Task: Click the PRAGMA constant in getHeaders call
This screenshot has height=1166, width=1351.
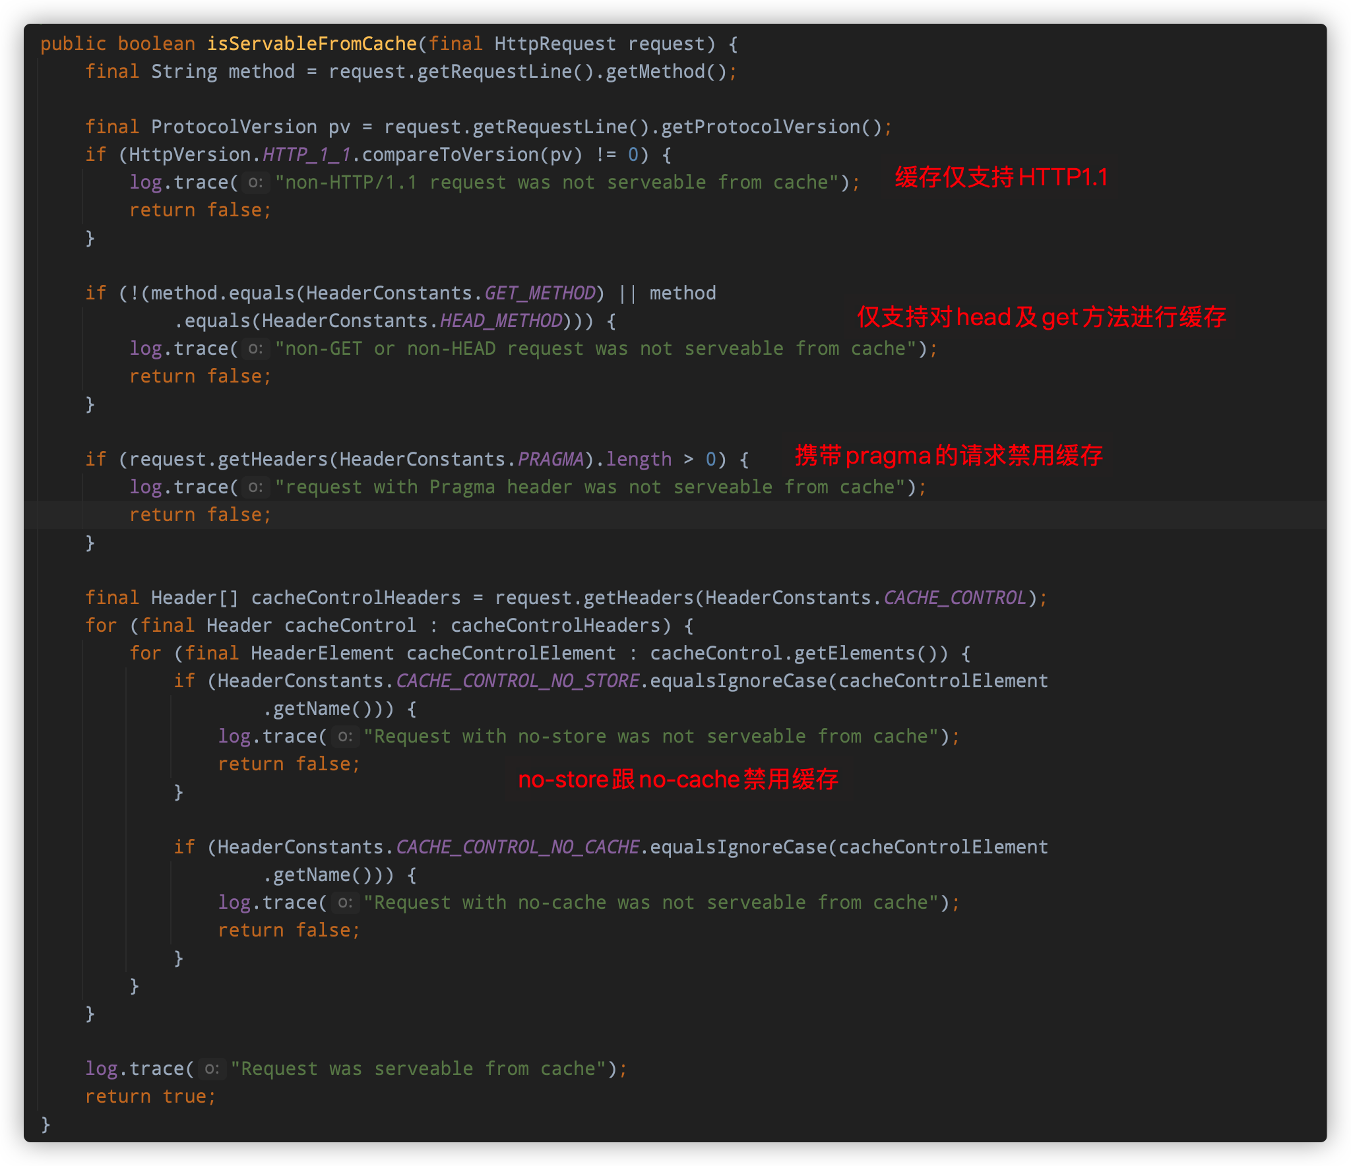Action: coord(550,460)
